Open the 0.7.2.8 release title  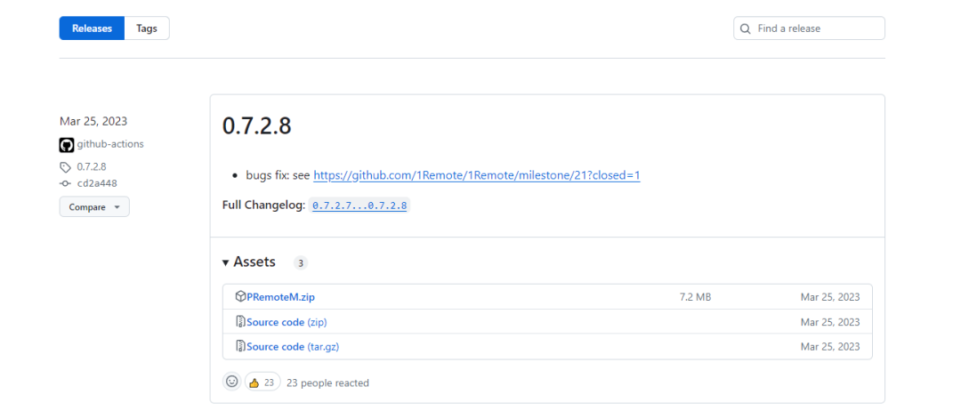[256, 126]
